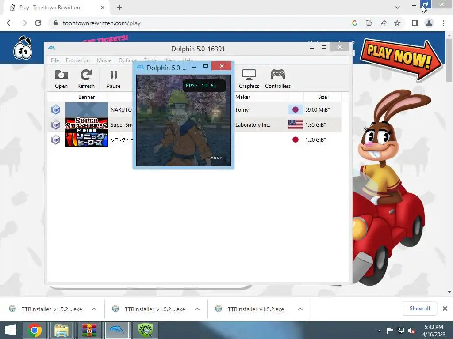
Task: Click the Dolphin logo in main title bar
Action: click(52, 48)
